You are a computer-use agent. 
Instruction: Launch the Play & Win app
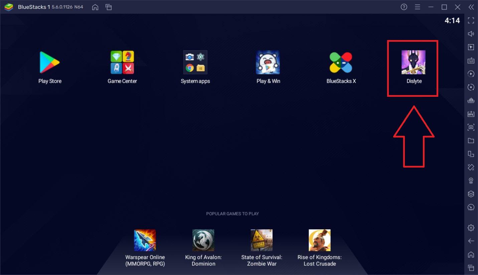268,62
